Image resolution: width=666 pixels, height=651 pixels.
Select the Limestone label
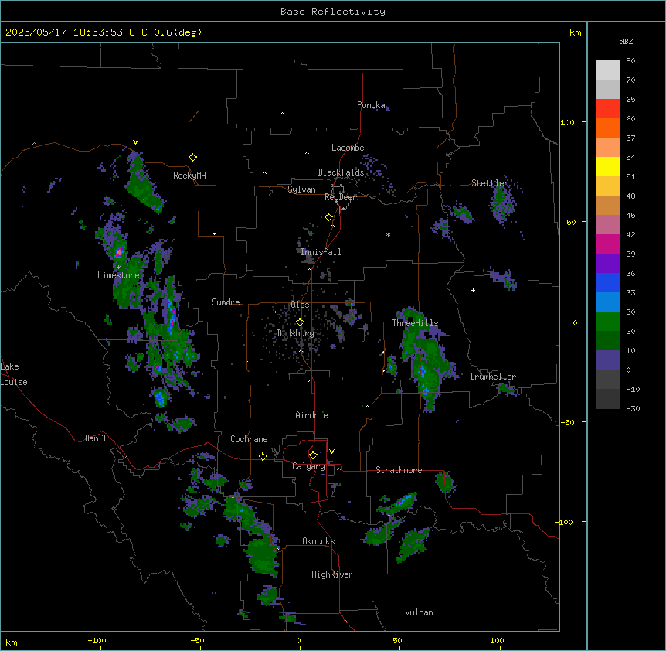pos(118,275)
